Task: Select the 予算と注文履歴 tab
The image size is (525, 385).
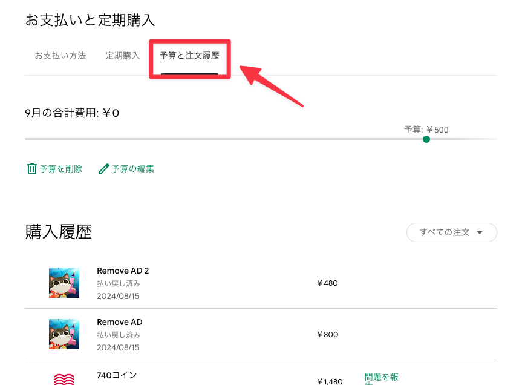Action: [x=189, y=56]
